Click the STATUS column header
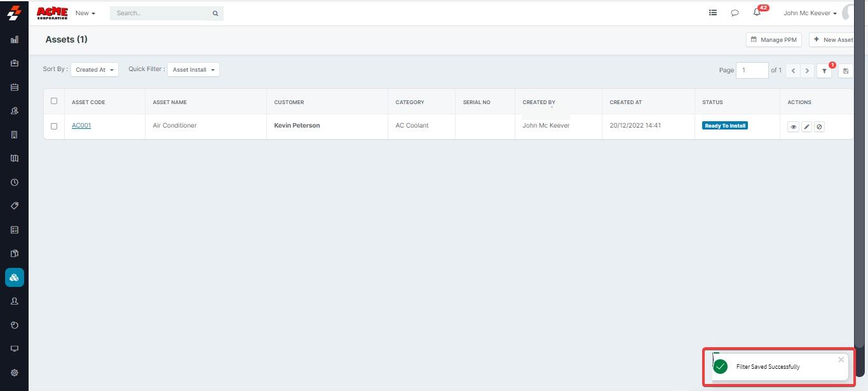This screenshot has width=868, height=391. (712, 102)
